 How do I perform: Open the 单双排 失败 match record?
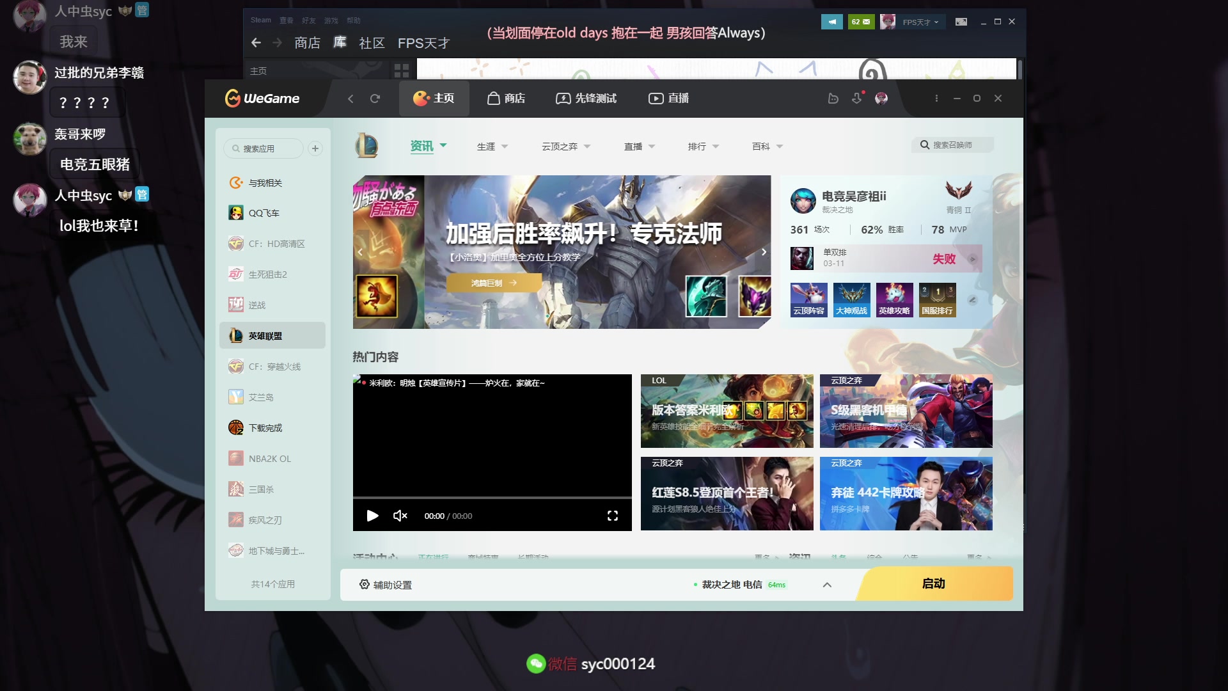click(886, 258)
